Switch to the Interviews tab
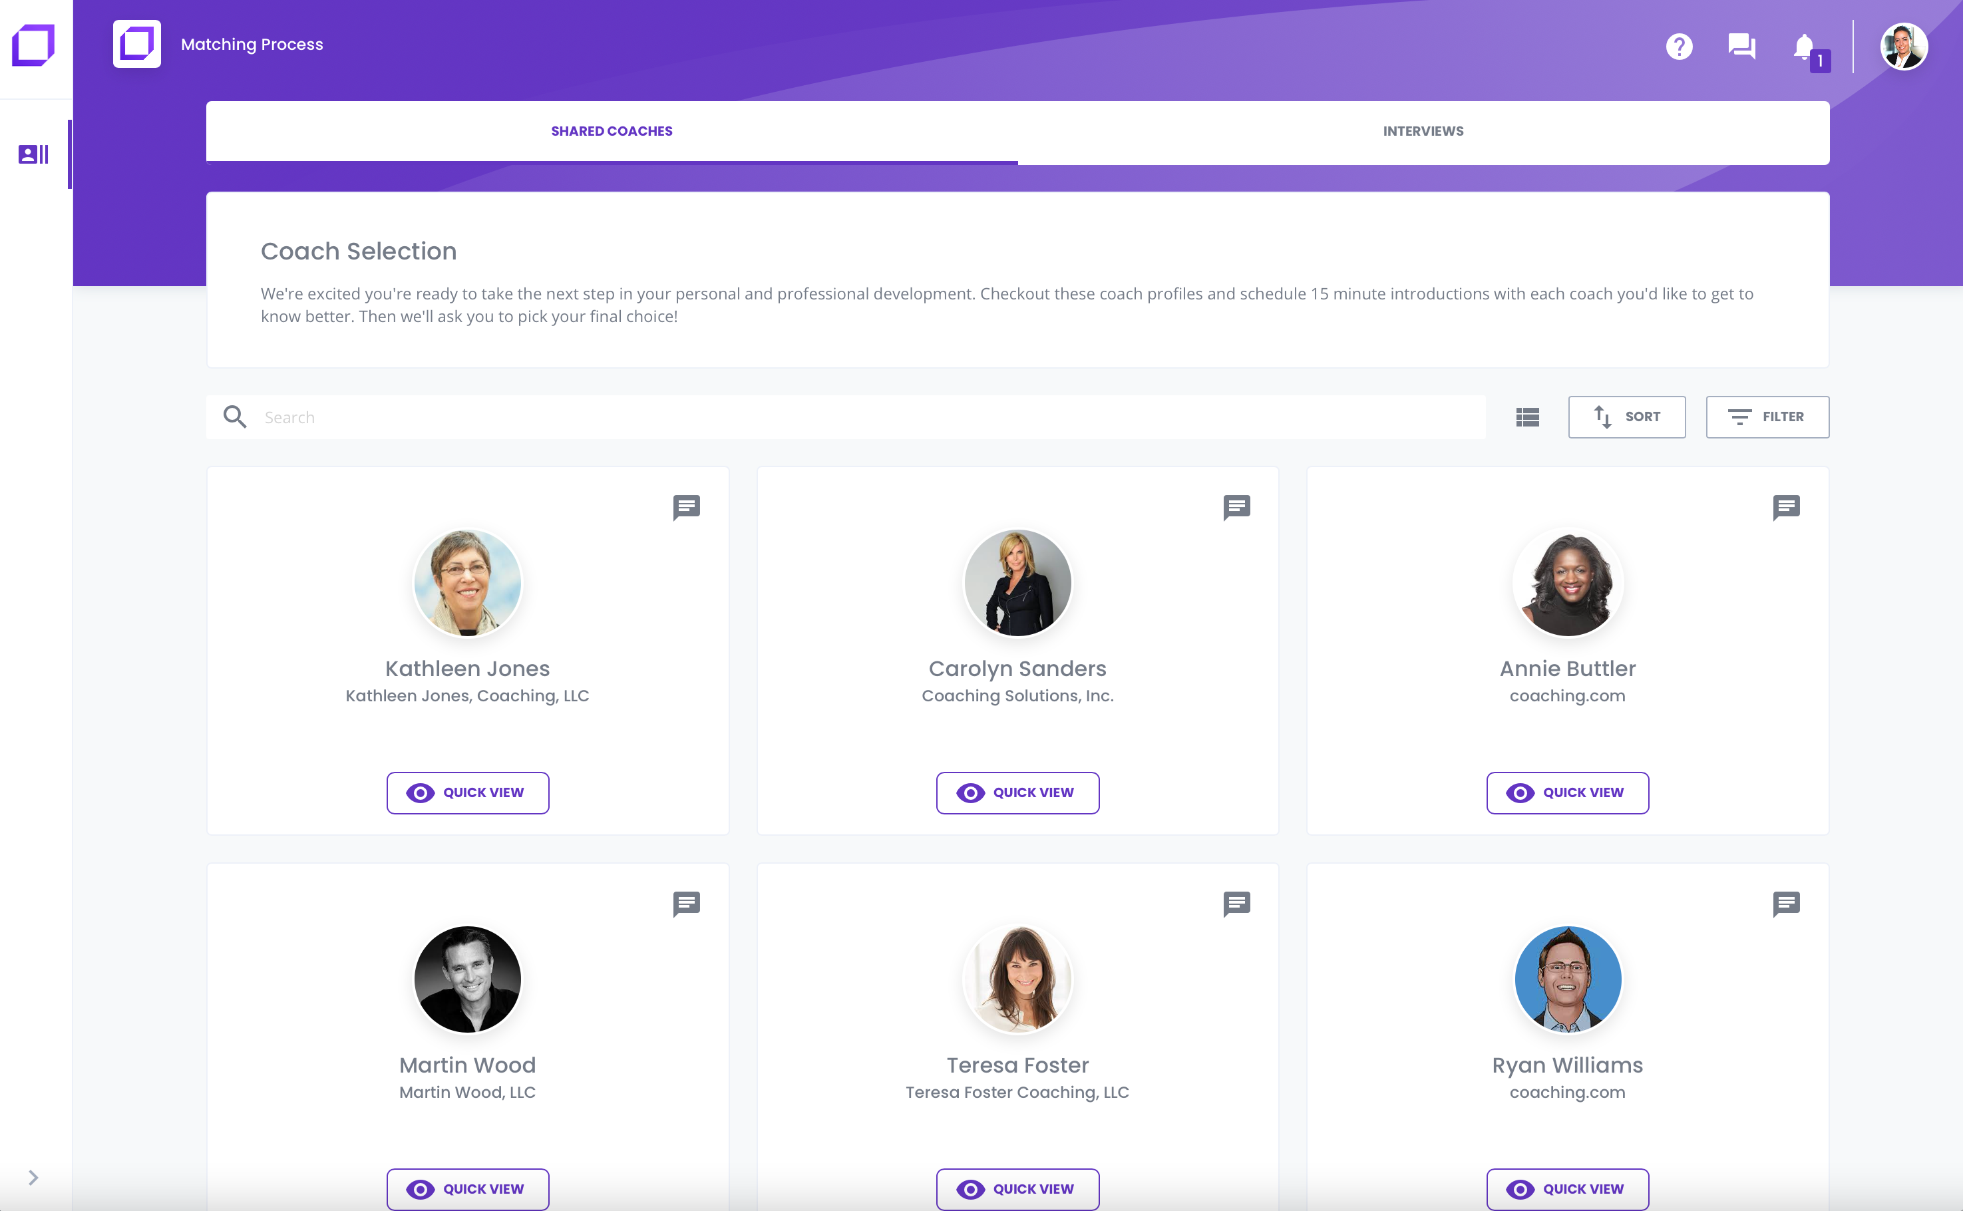 click(1423, 131)
